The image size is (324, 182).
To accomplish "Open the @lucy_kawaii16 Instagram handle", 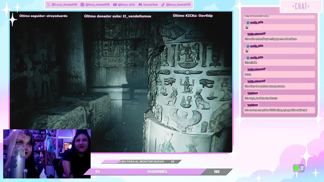I will 97,5.
